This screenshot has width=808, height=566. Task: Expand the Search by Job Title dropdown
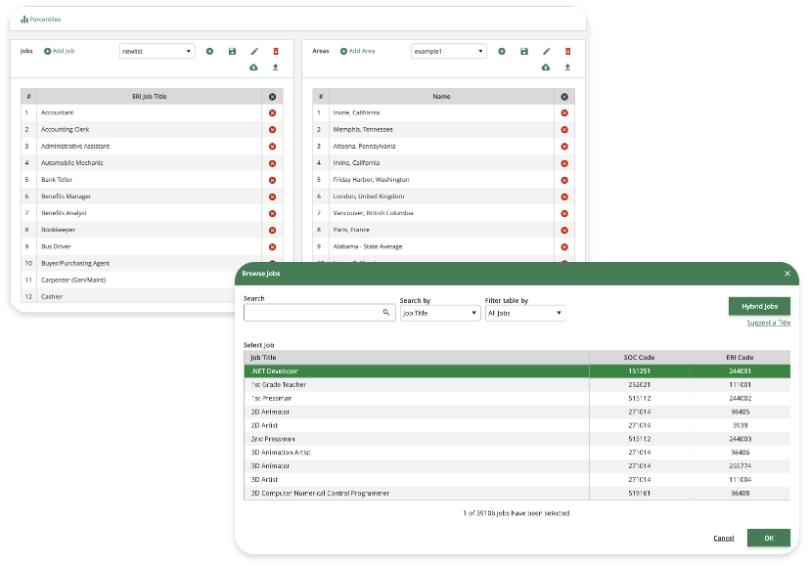tap(440, 314)
